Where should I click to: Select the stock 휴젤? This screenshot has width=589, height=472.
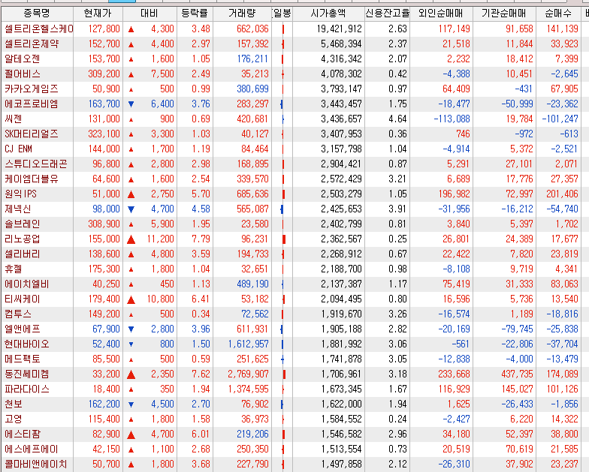(14, 269)
